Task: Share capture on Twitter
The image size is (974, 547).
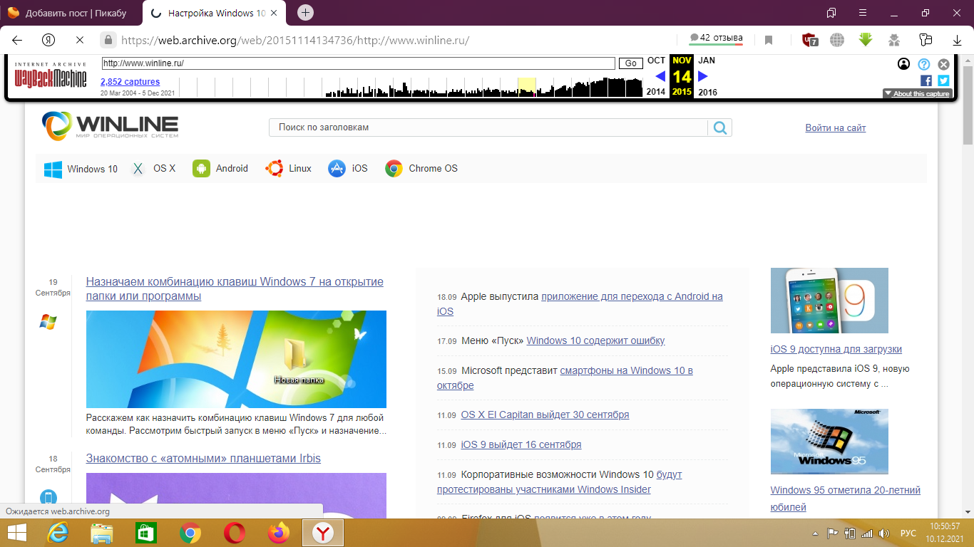Action: pos(943,80)
